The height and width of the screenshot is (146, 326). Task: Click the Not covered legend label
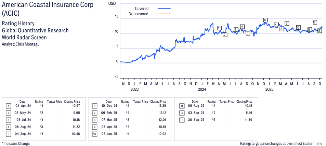[138, 14]
